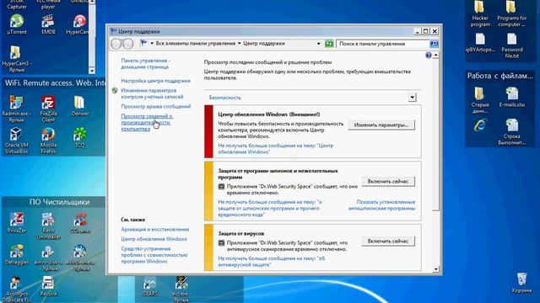The width and height of the screenshot is (540, 303).
Task: Open the Programs for computer folder
Action: [511, 13]
